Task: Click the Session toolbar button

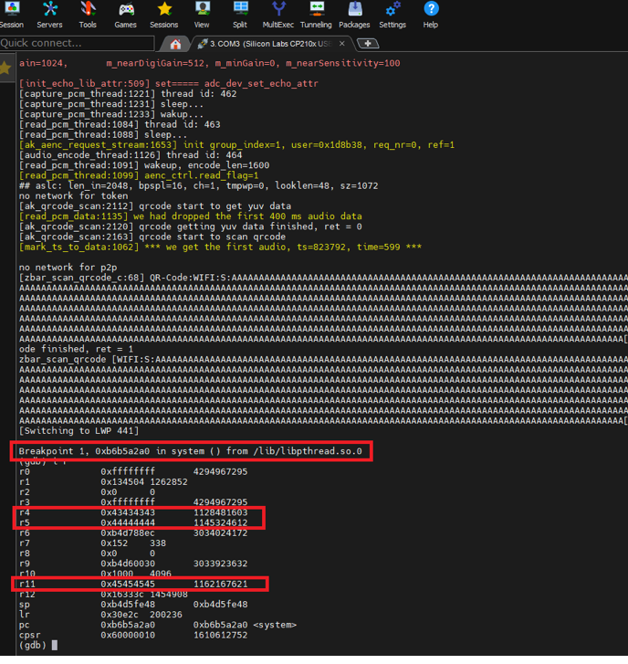Action: (12, 15)
